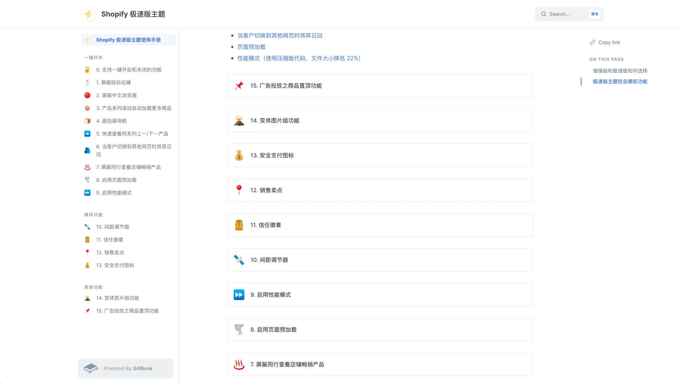This screenshot has width=682, height=384.
Task: Click the fast-forward icon for 启用性能模式
Action: 239,295
